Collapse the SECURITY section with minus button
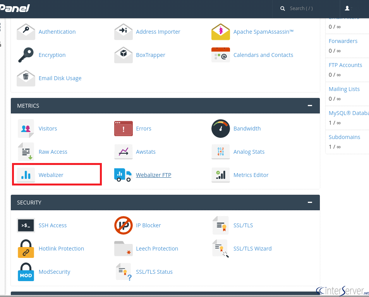The image size is (369, 297). point(310,203)
